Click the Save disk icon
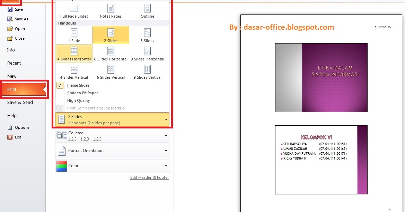 click(x=10, y=9)
